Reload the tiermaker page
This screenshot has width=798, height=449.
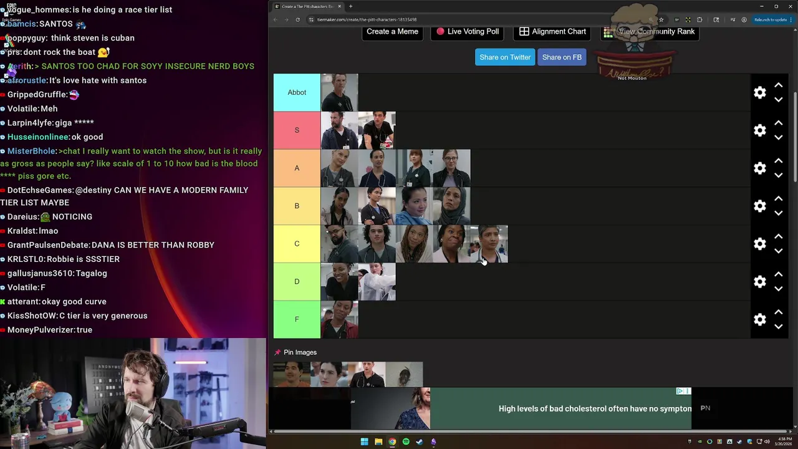pyautogui.click(x=297, y=19)
